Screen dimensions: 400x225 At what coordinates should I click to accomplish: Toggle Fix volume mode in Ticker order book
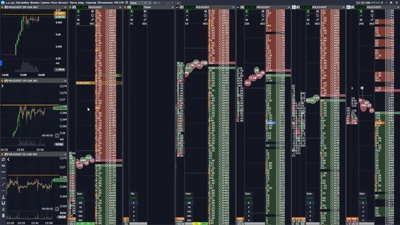(133, 194)
